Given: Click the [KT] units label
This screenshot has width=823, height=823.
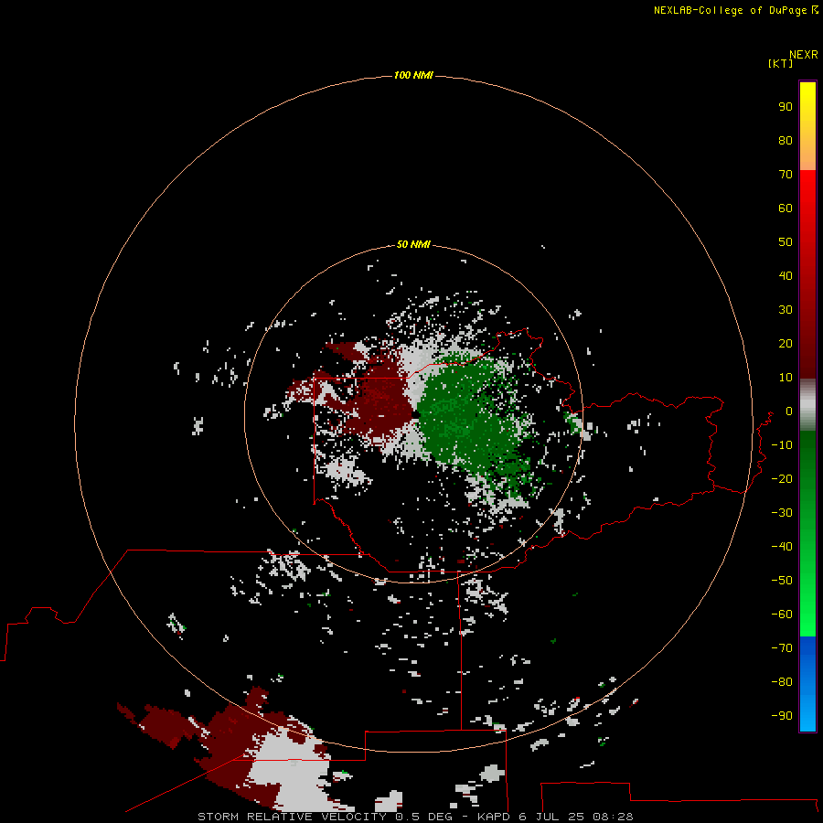Looking at the screenshot, I should coord(780,63).
